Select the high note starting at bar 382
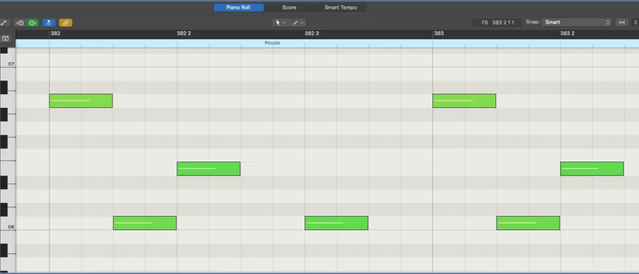The height and width of the screenshot is (274, 639). point(80,100)
